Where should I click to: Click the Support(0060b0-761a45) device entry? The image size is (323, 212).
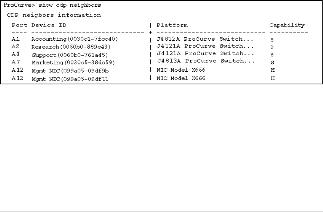(x=70, y=55)
